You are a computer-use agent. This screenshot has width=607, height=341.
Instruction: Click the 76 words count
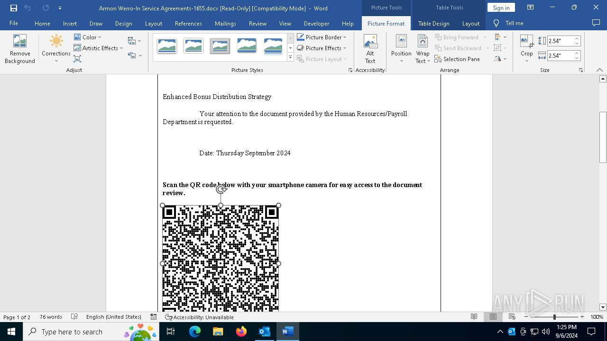51,317
